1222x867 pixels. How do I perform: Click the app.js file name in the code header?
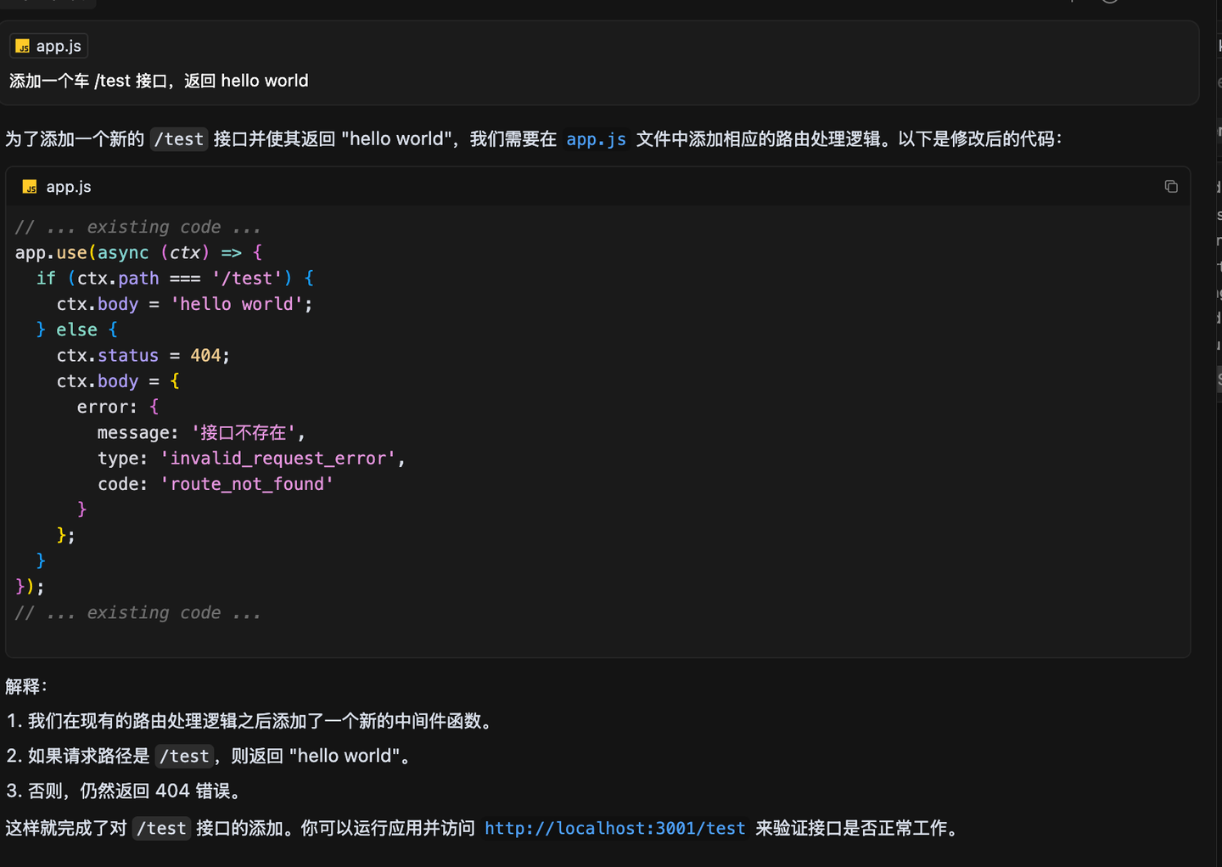(69, 186)
